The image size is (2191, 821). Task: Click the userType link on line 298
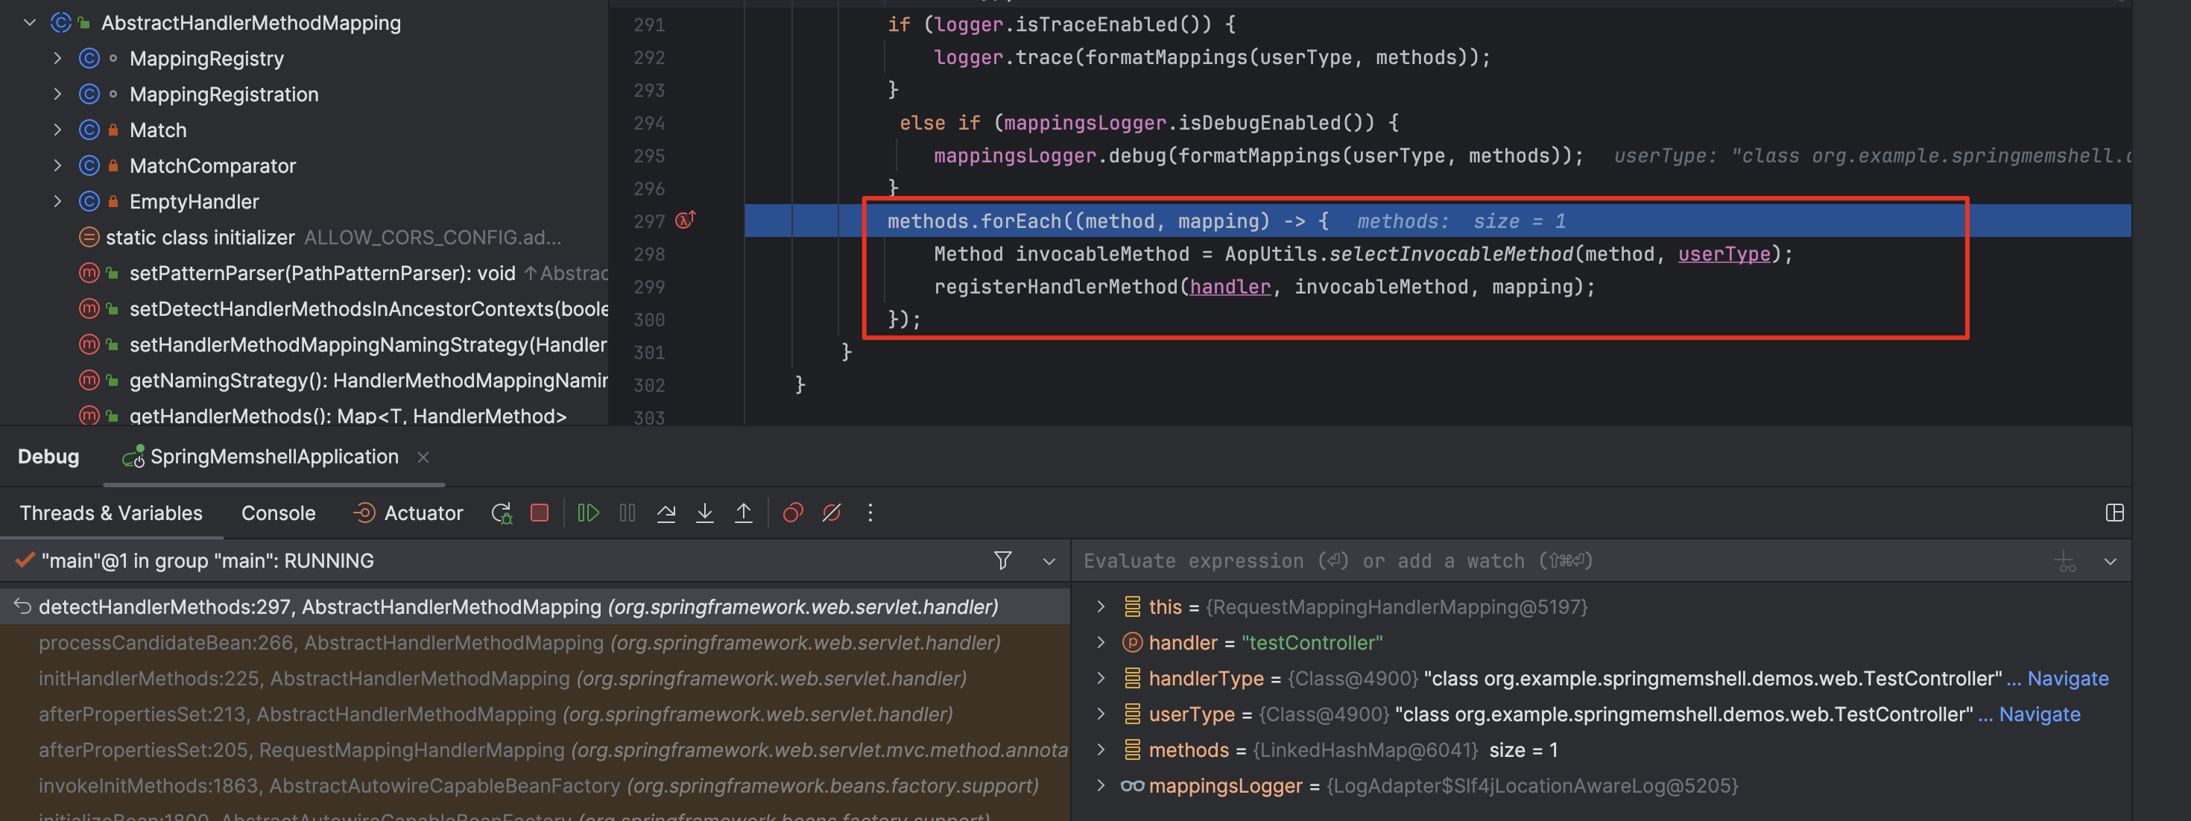click(x=1723, y=254)
